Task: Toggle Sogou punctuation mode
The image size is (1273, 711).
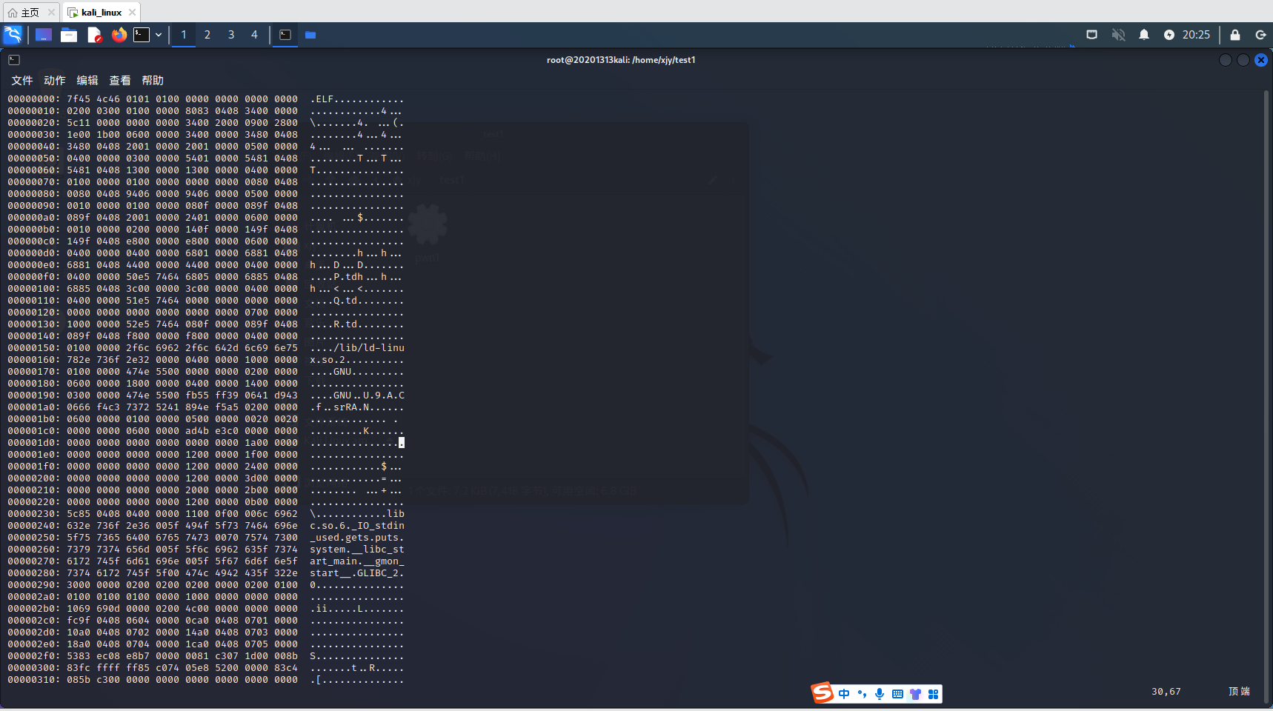Action: click(862, 694)
